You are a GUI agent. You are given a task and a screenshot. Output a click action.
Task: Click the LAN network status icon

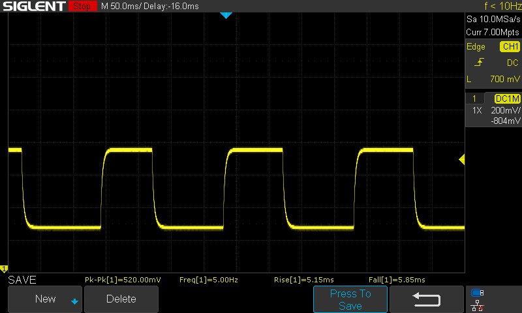[x=477, y=305]
